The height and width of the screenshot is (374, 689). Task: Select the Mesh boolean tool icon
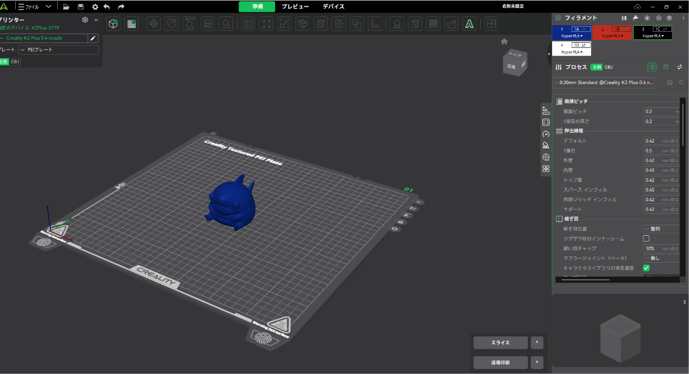[x=357, y=24]
